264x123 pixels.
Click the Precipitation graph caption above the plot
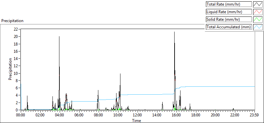[x=12, y=21]
